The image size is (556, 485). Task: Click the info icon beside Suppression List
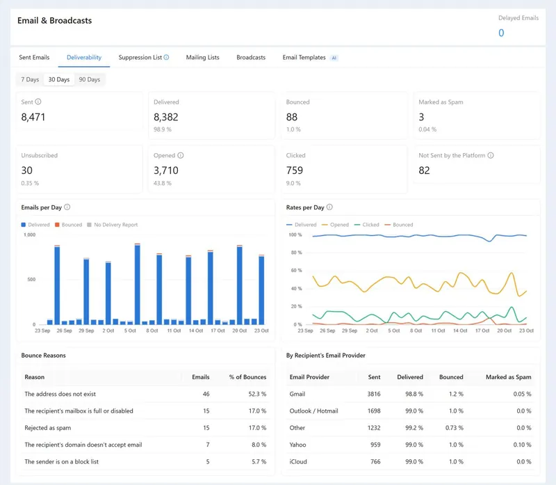point(166,57)
